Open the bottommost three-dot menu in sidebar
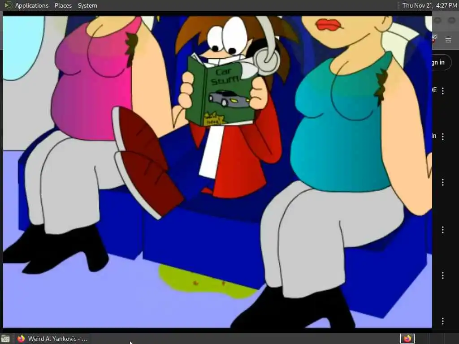The width and height of the screenshot is (459, 344). (x=443, y=321)
